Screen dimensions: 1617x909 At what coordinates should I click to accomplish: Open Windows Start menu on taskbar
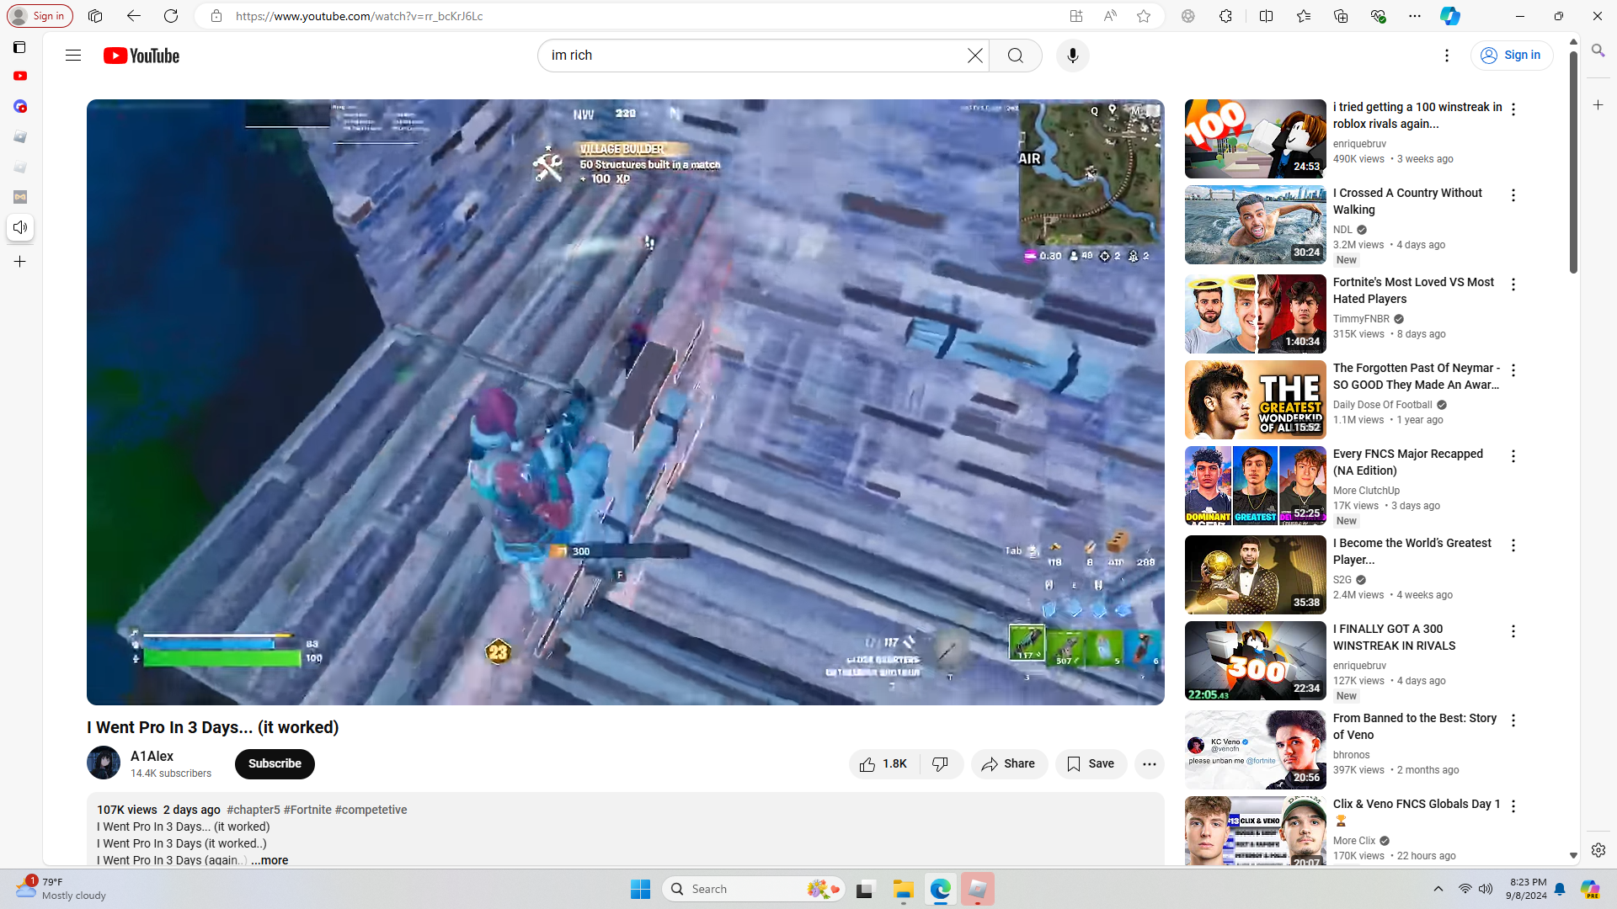pyautogui.click(x=640, y=889)
